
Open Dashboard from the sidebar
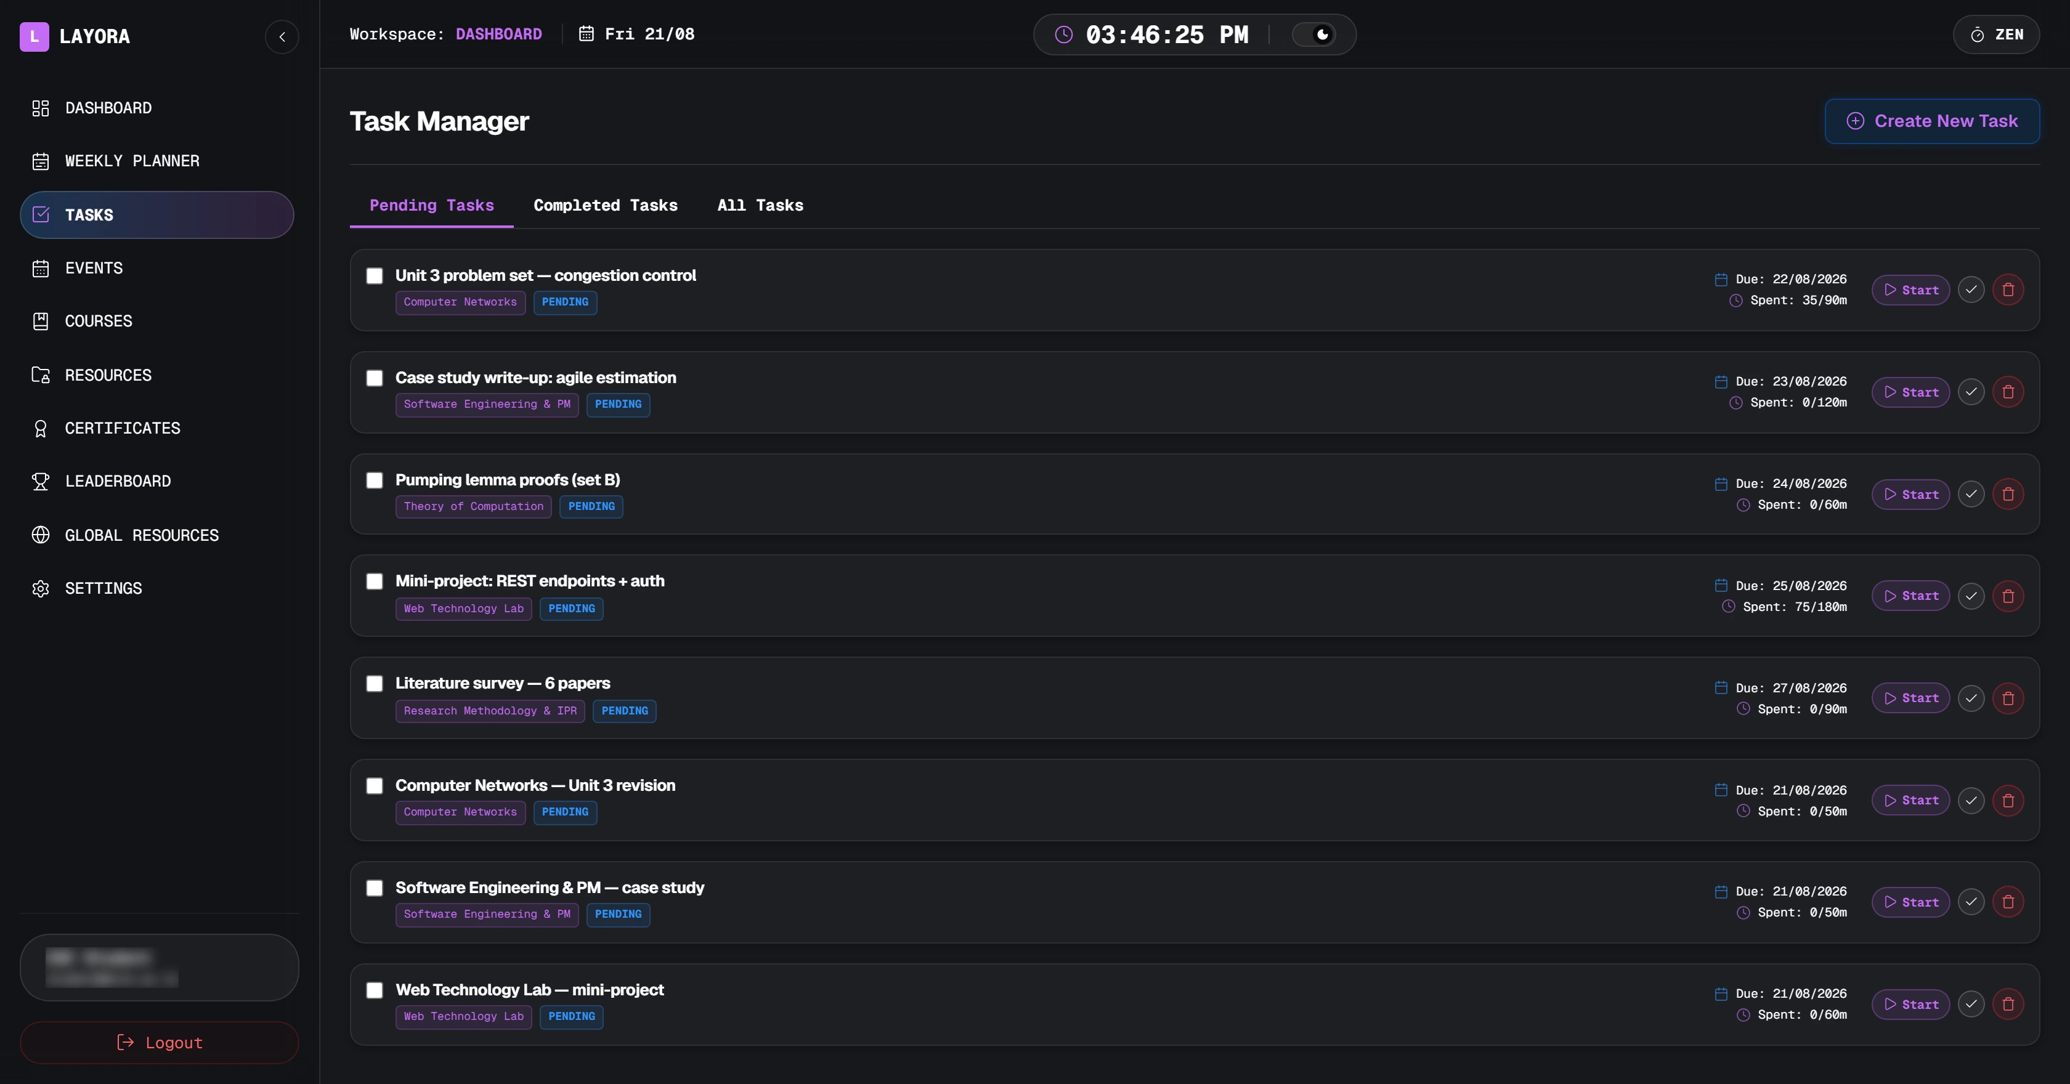click(x=156, y=108)
